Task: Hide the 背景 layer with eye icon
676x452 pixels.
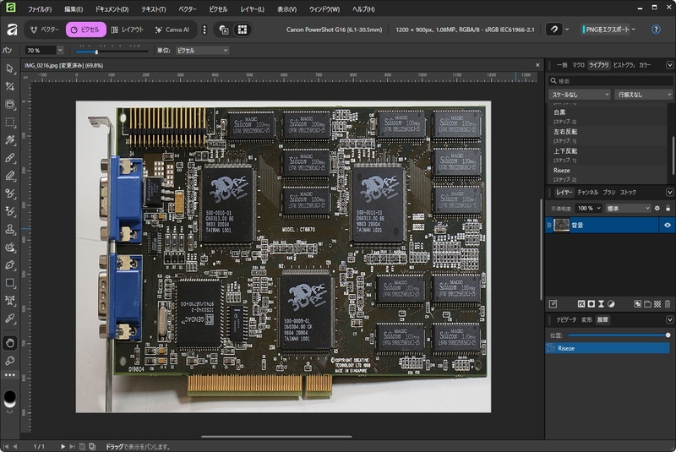Action: pos(667,226)
